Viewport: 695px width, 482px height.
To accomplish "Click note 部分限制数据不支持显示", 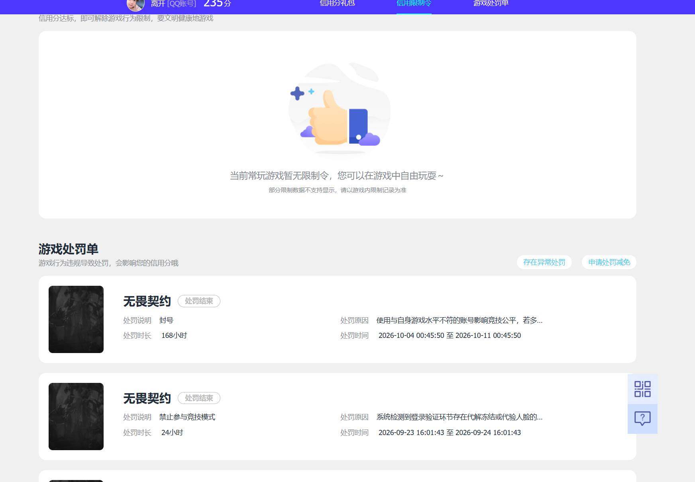I will [338, 190].
